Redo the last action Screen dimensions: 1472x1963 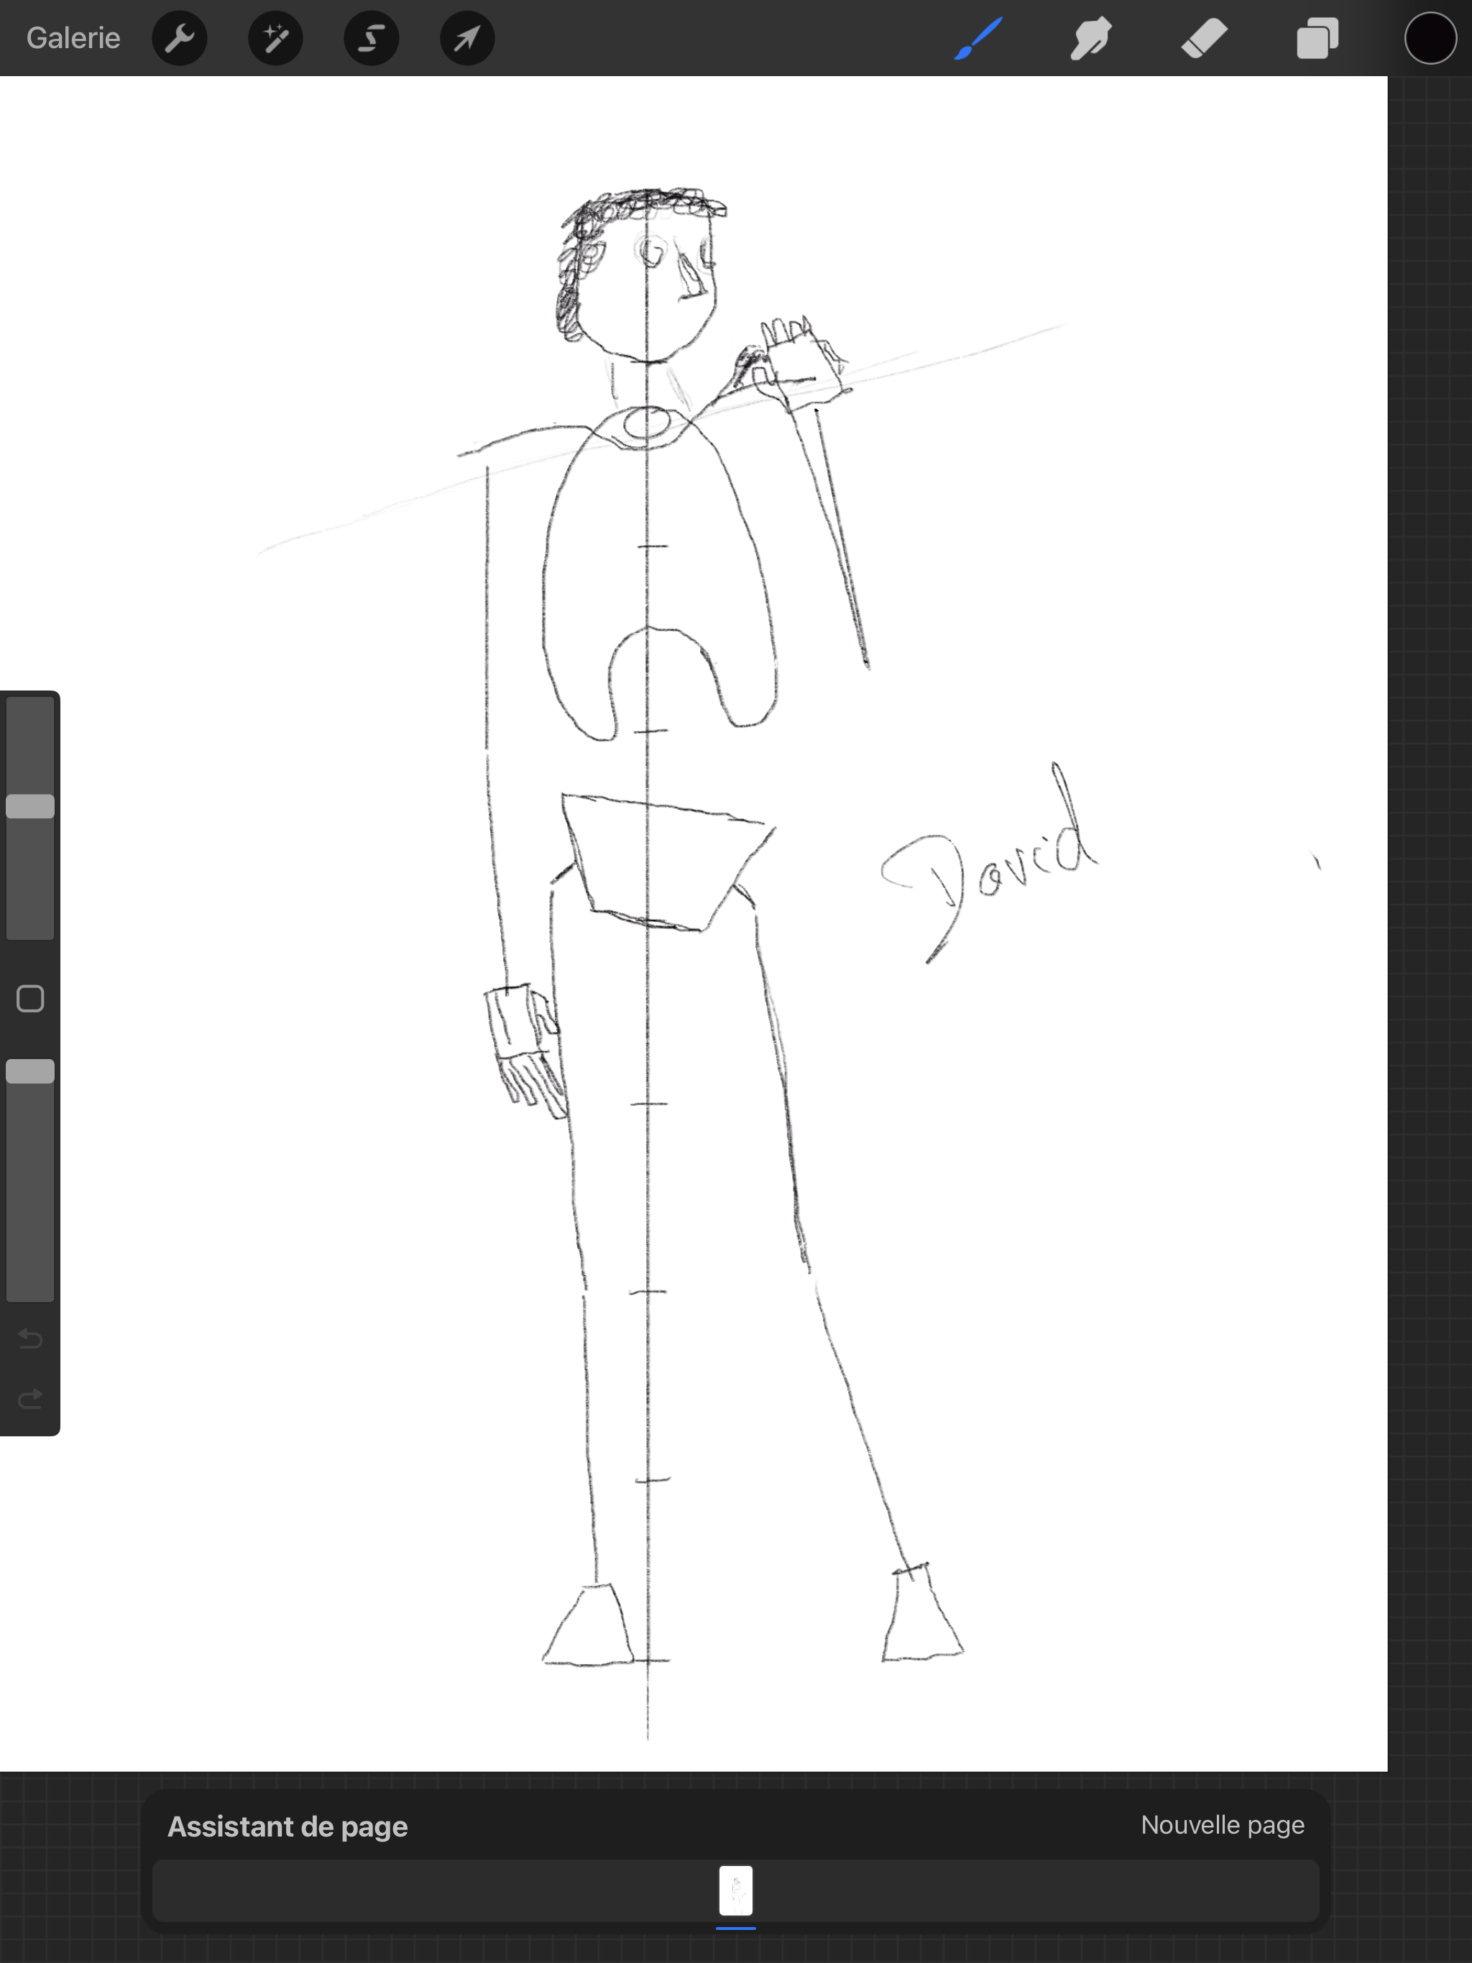tap(30, 1400)
